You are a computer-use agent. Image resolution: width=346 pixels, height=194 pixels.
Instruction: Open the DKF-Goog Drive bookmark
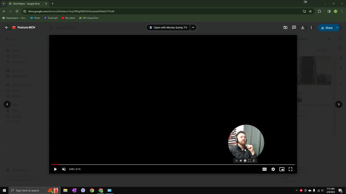pyautogui.click(x=89, y=18)
